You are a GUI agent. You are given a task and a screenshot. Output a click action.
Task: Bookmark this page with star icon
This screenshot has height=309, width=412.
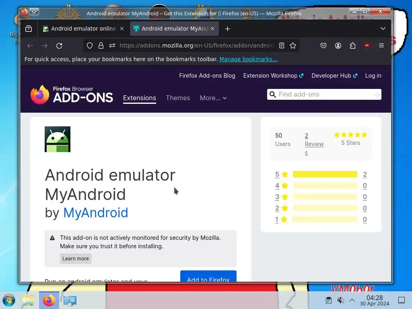[x=293, y=46]
